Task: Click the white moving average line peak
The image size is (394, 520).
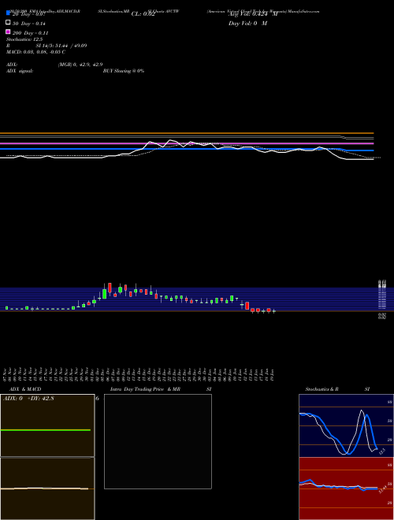Action: pyautogui.click(x=170, y=140)
